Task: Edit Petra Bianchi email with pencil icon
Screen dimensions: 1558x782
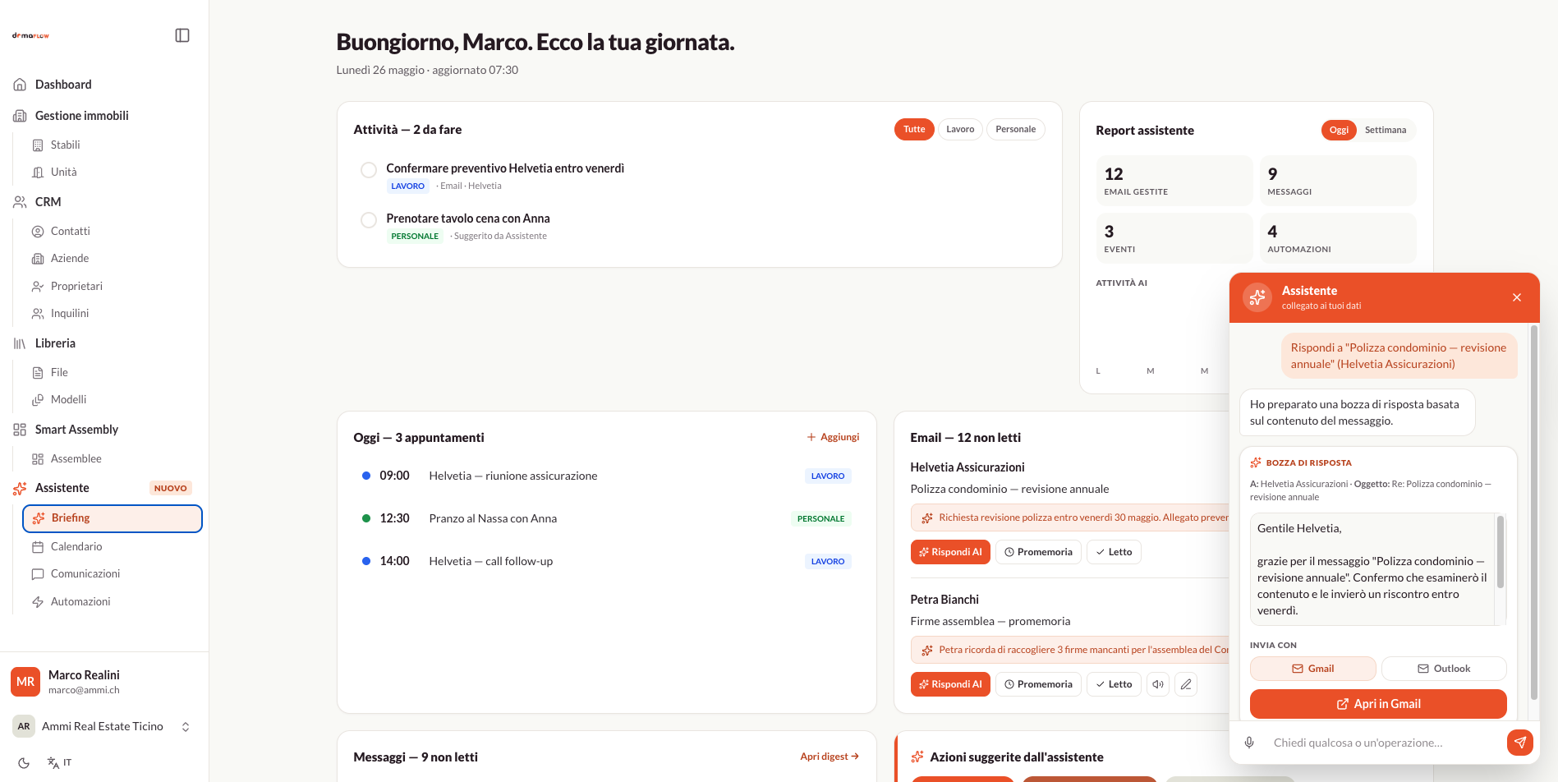Action: point(1186,684)
